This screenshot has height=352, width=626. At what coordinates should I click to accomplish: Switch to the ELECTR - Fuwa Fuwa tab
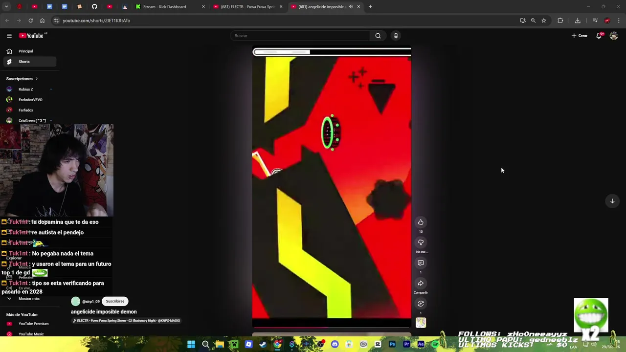coord(248,7)
